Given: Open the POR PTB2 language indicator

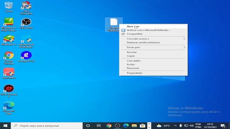Looking at the screenshot, I should (198, 126).
